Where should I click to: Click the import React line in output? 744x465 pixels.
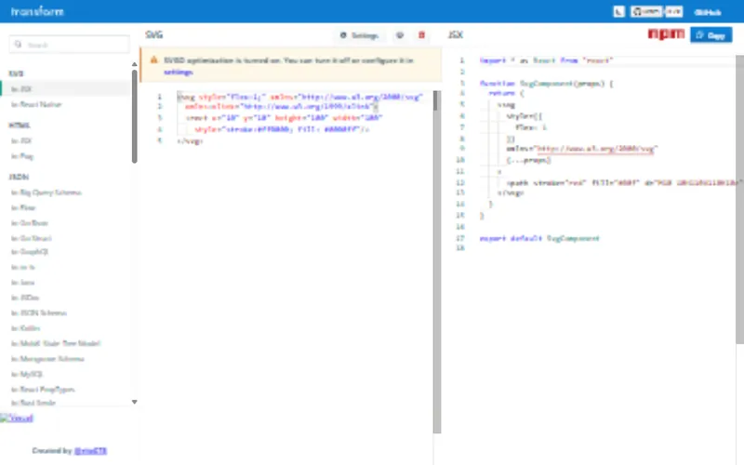pyautogui.click(x=546, y=60)
